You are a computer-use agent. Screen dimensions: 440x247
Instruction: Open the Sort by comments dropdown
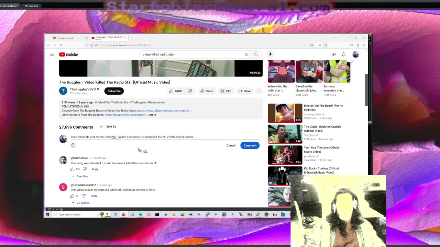(x=108, y=127)
